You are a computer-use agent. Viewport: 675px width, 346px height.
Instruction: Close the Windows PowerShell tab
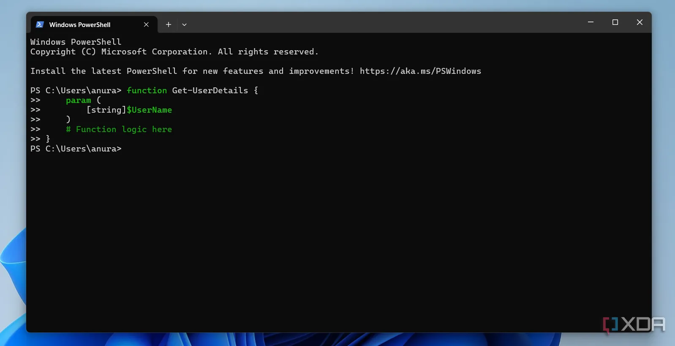(x=146, y=24)
